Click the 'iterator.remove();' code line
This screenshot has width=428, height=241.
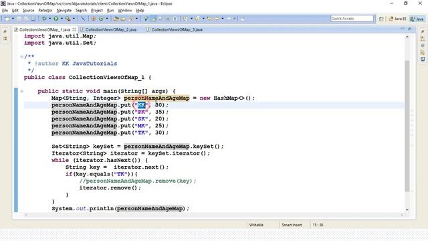[110, 187]
